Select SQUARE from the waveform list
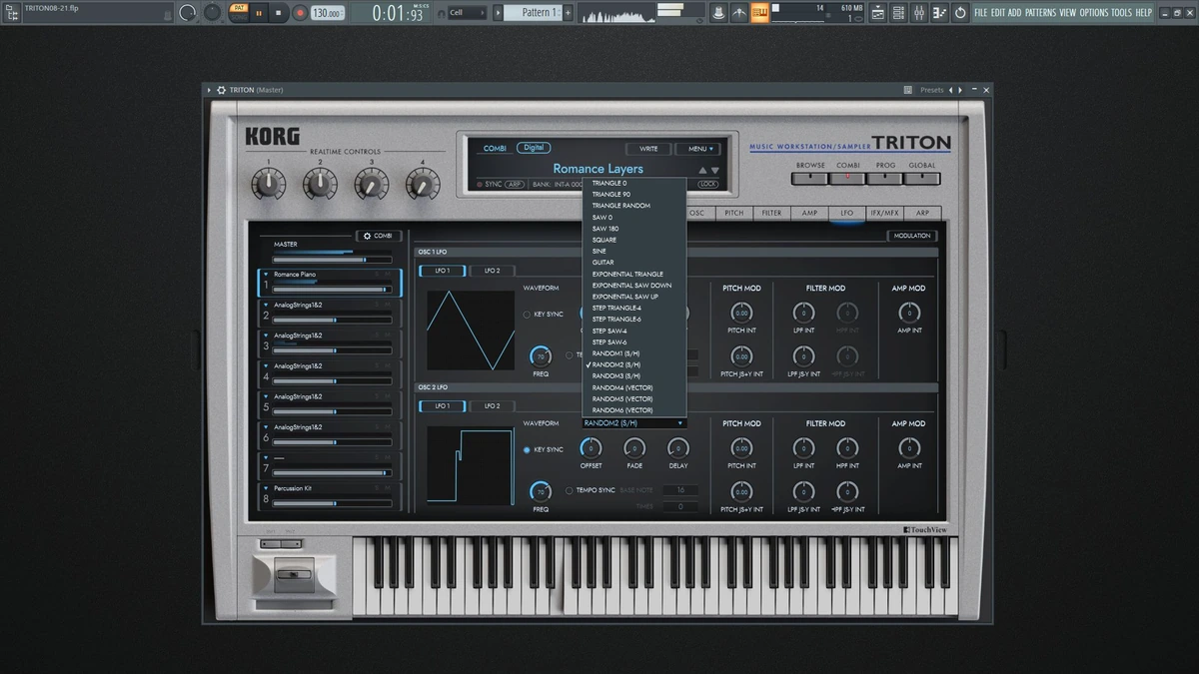 point(634,240)
